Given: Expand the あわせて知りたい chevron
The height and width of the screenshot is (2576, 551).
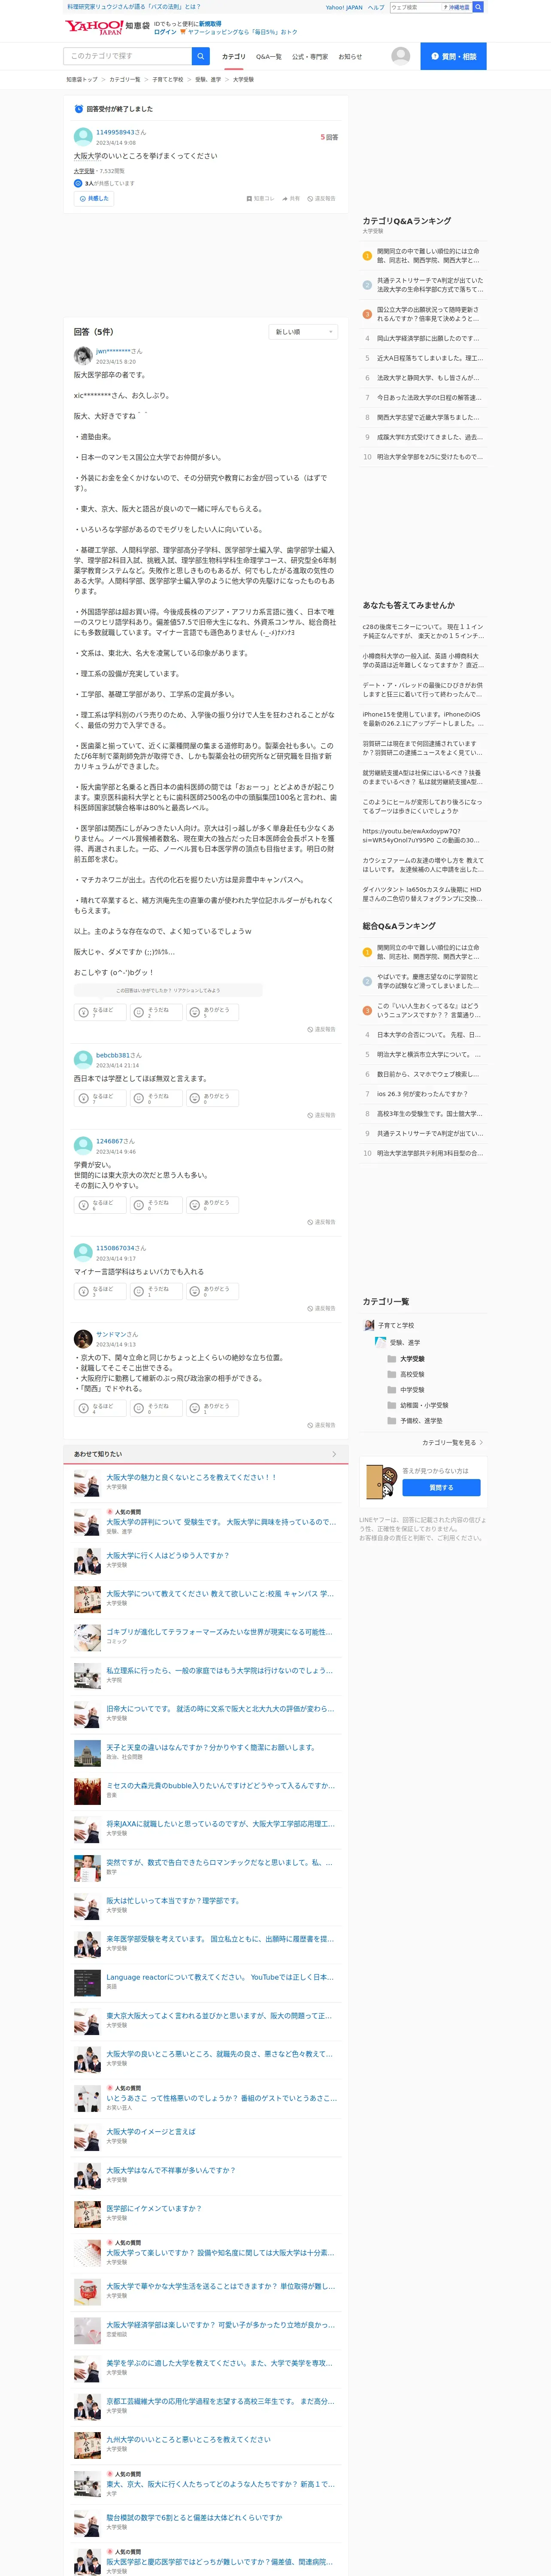Looking at the screenshot, I should (x=334, y=1454).
